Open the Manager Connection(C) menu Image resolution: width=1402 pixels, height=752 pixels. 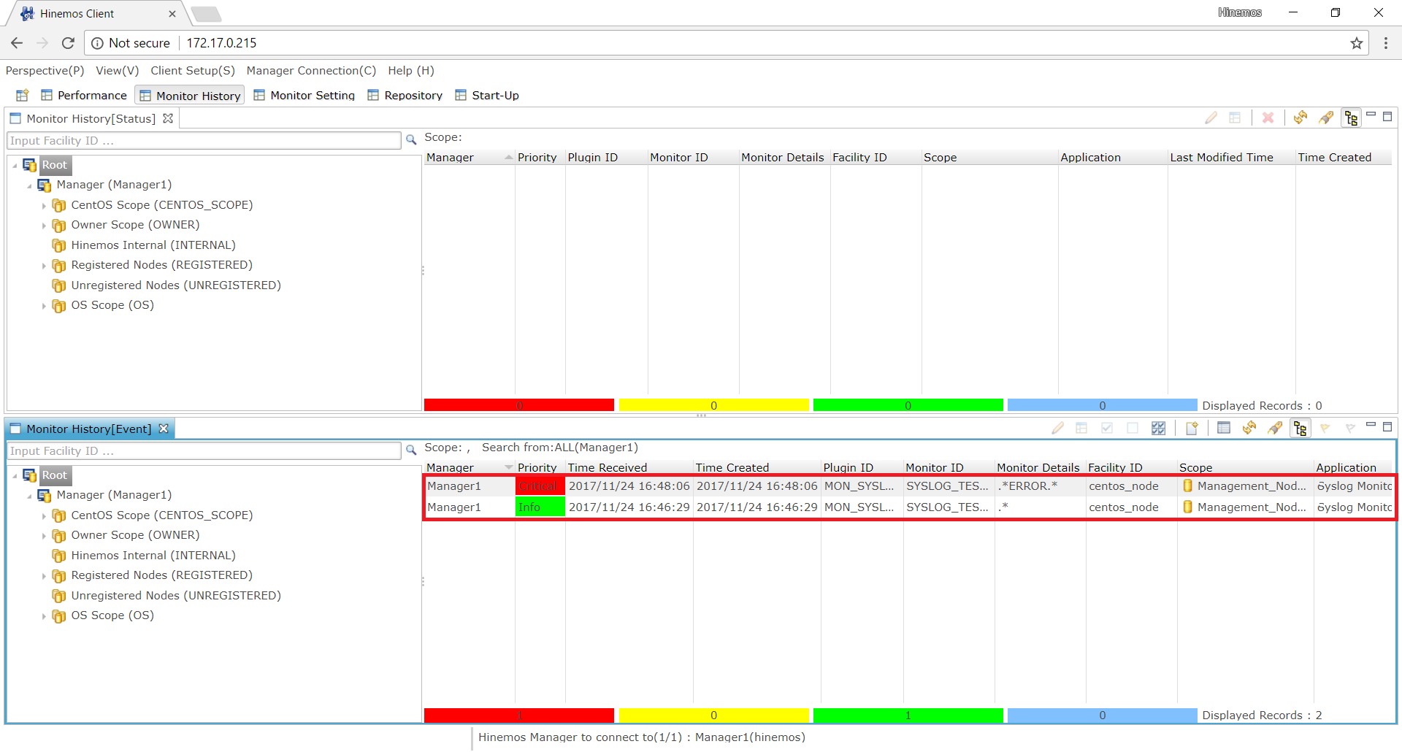pyautogui.click(x=311, y=71)
